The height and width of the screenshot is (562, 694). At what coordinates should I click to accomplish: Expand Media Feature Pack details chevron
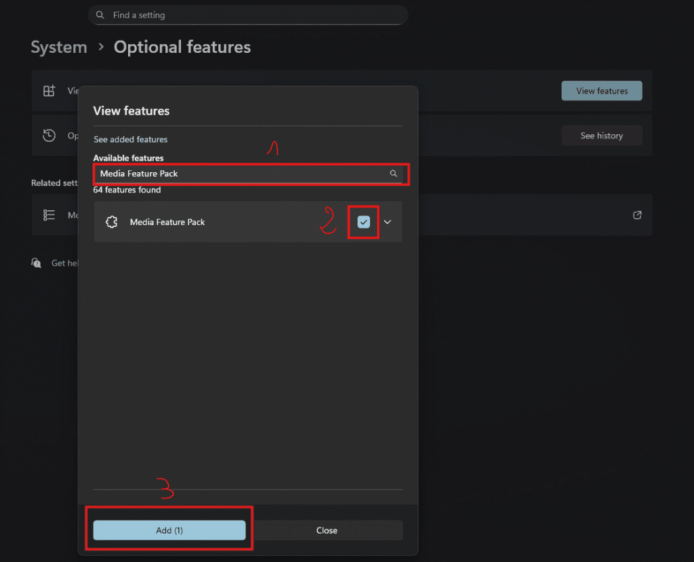click(388, 222)
